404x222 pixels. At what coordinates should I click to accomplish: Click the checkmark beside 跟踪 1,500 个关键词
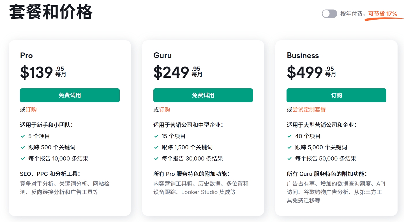156,147
